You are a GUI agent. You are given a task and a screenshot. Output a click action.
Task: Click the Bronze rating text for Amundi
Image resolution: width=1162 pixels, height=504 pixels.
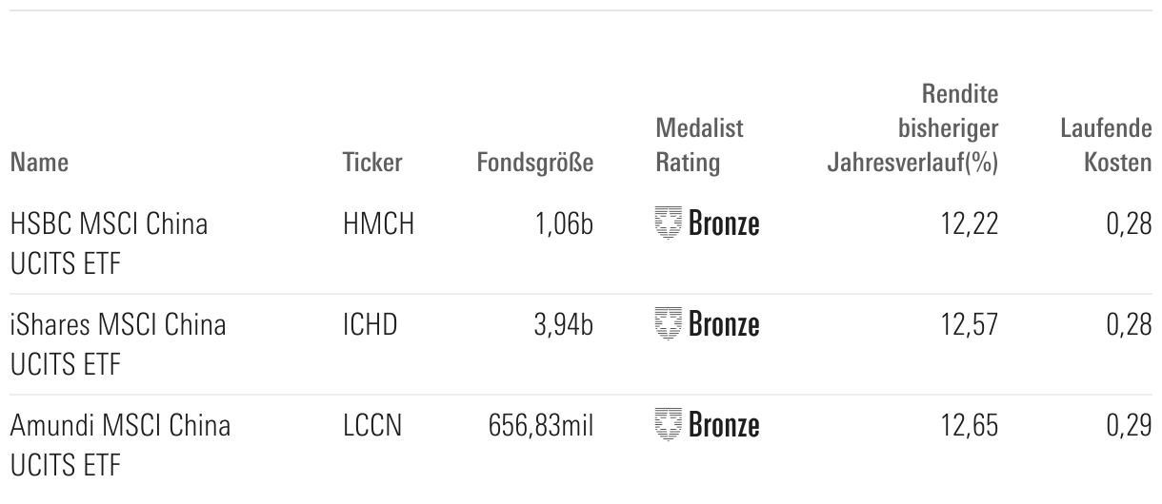[724, 424]
